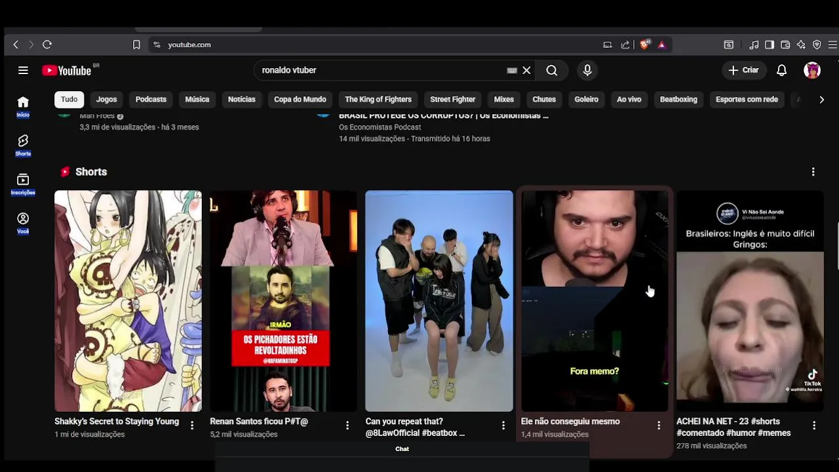Play Shakky's Secret to Staying Young thumbnail
Image resolution: width=839 pixels, height=472 pixels.
click(x=128, y=301)
